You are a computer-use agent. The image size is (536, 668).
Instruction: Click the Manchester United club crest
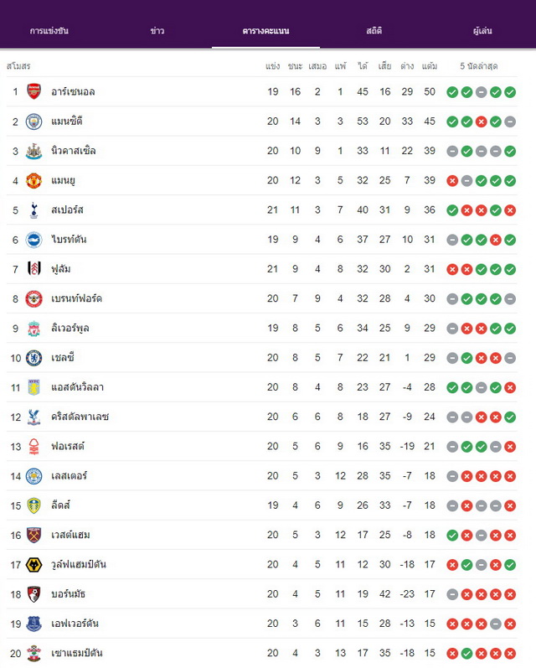point(33,181)
